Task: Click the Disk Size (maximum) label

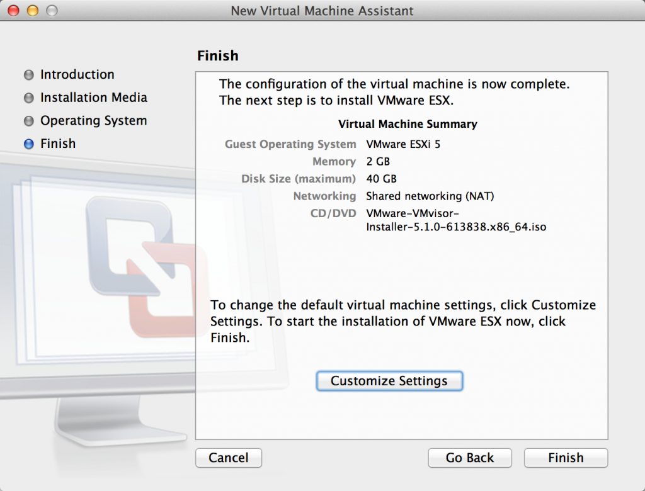Action: pos(299,179)
